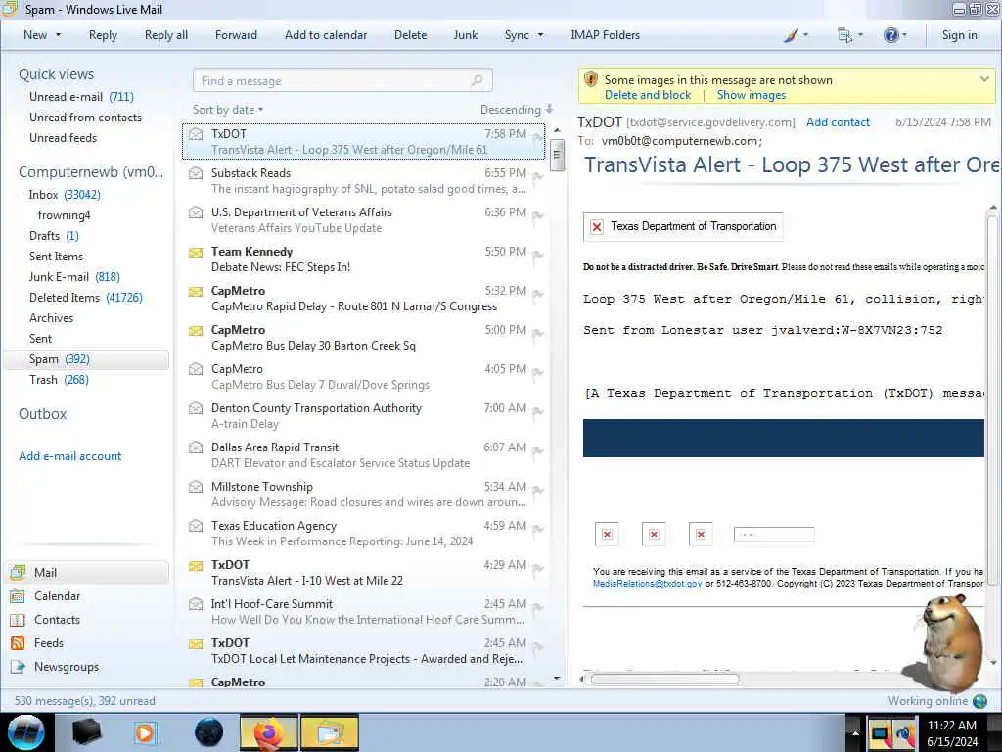Click the reading pane horizontal scrollbar thumb
This screenshot has height=752, width=1002.
tap(665, 680)
